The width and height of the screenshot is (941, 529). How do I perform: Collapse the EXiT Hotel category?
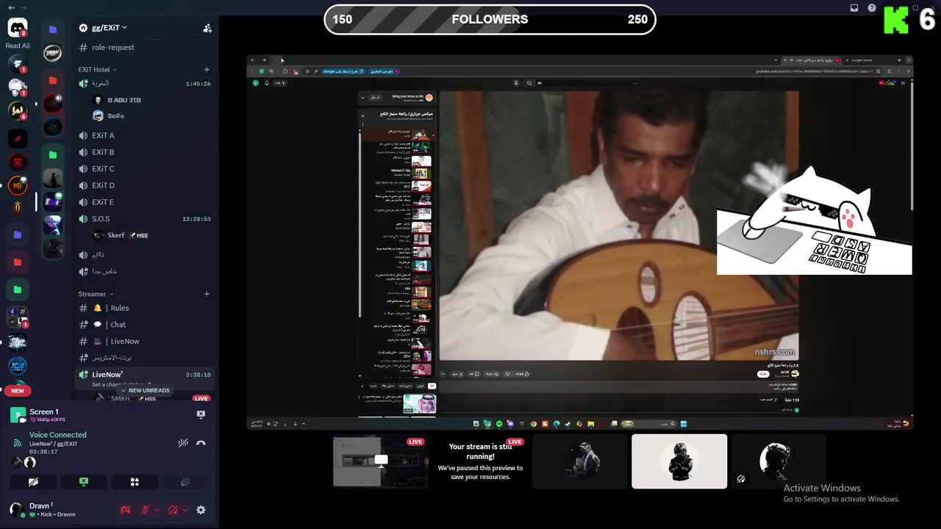point(97,70)
